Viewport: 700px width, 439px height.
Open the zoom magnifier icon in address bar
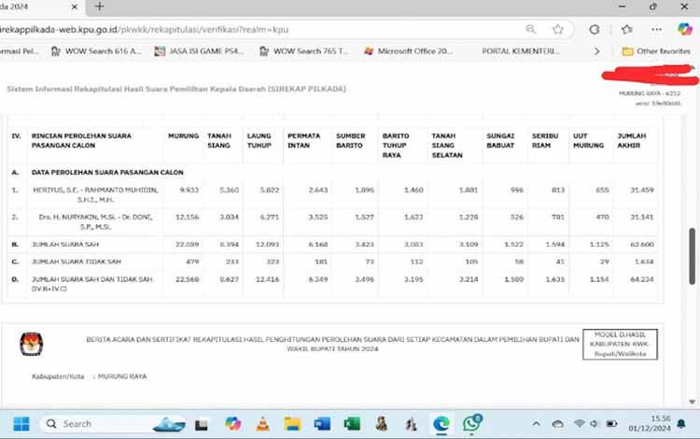click(530, 30)
